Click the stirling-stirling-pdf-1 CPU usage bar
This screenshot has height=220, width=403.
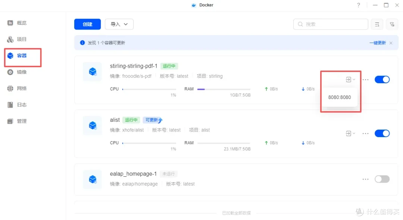pyautogui.click(x=149, y=89)
